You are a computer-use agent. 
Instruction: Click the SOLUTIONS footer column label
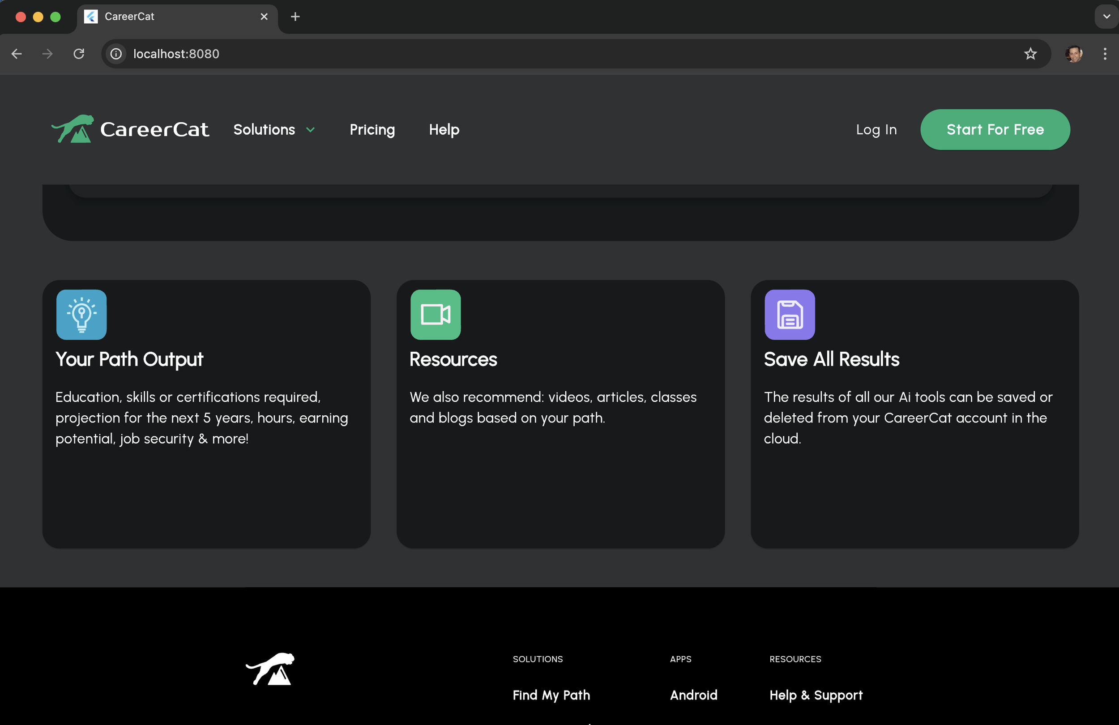(538, 659)
